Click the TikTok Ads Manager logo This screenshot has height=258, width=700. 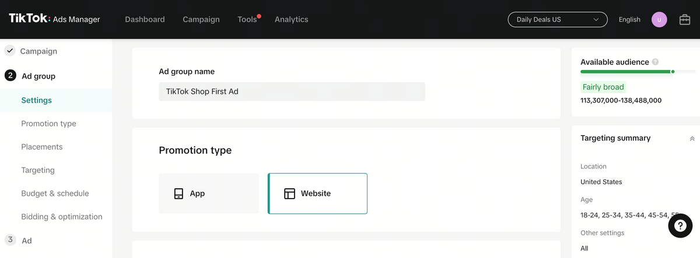coord(54,19)
